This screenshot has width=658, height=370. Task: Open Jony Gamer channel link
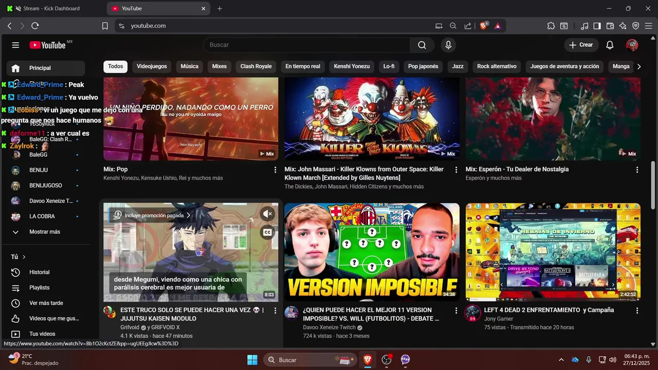[x=498, y=319]
